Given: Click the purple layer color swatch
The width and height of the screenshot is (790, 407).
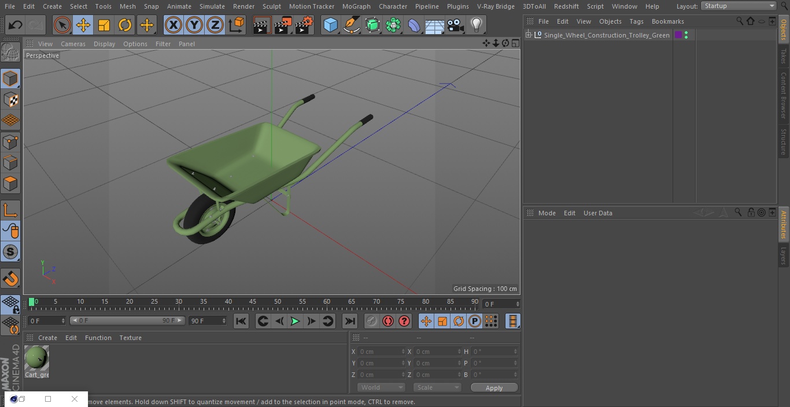Looking at the screenshot, I should click(x=678, y=35).
